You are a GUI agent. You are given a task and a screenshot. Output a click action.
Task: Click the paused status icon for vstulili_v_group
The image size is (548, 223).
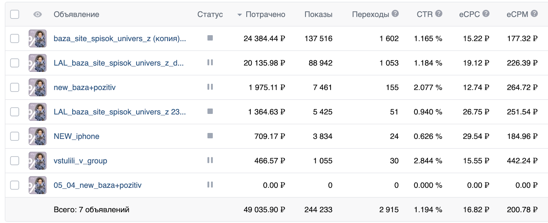(x=210, y=160)
